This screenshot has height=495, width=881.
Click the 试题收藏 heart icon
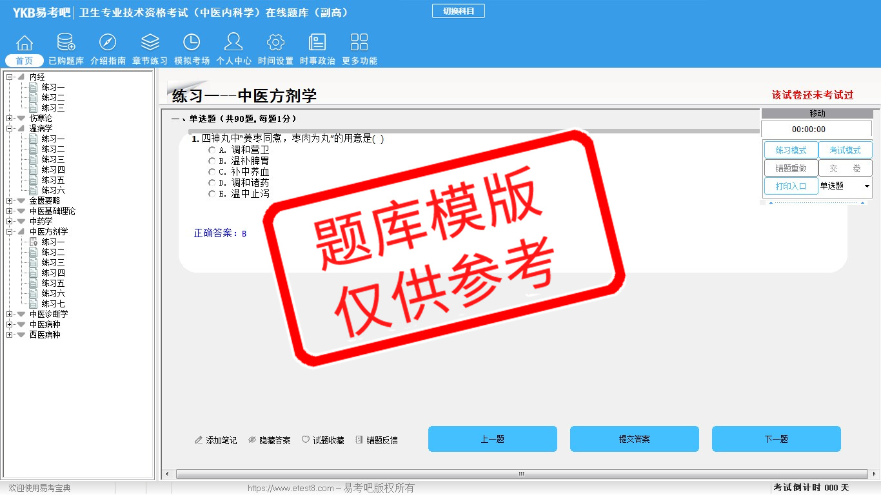coord(306,440)
